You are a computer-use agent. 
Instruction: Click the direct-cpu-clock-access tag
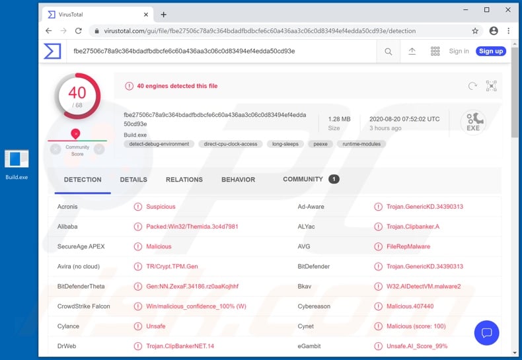pos(231,144)
